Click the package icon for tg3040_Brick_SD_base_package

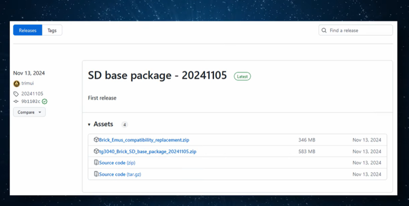point(96,151)
